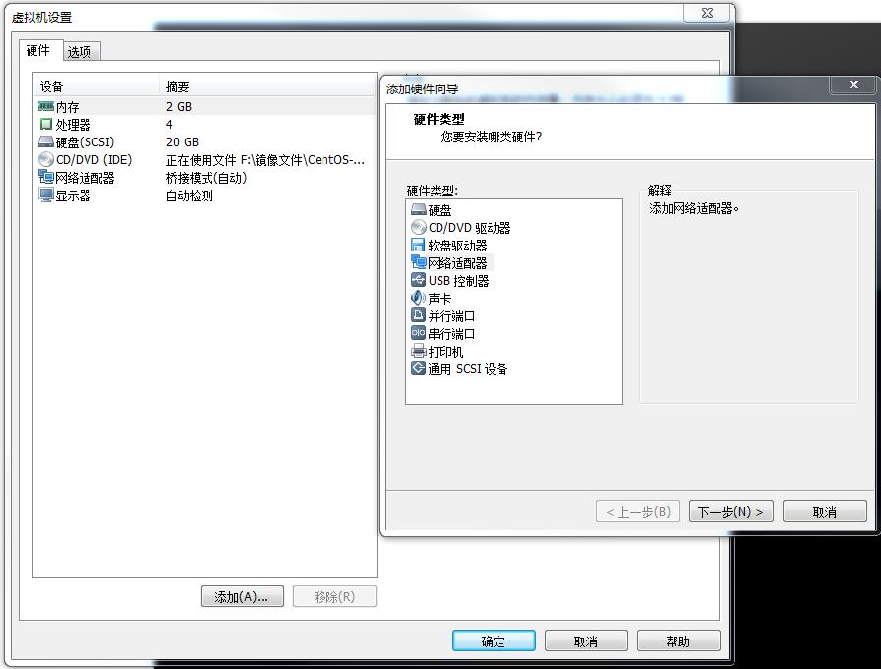Select the '2 GB' memory summary
The width and height of the screenshot is (881, 669).
pos(179,107)
